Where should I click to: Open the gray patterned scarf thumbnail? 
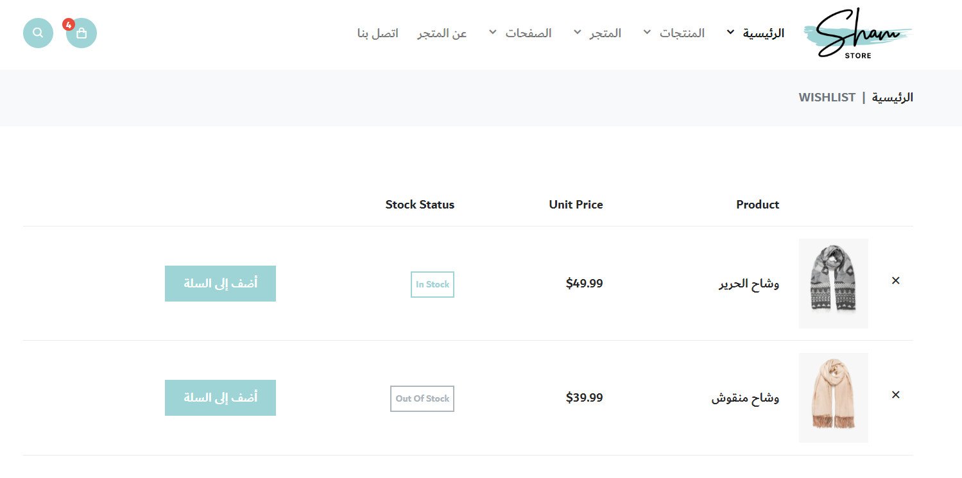[833, 283]
